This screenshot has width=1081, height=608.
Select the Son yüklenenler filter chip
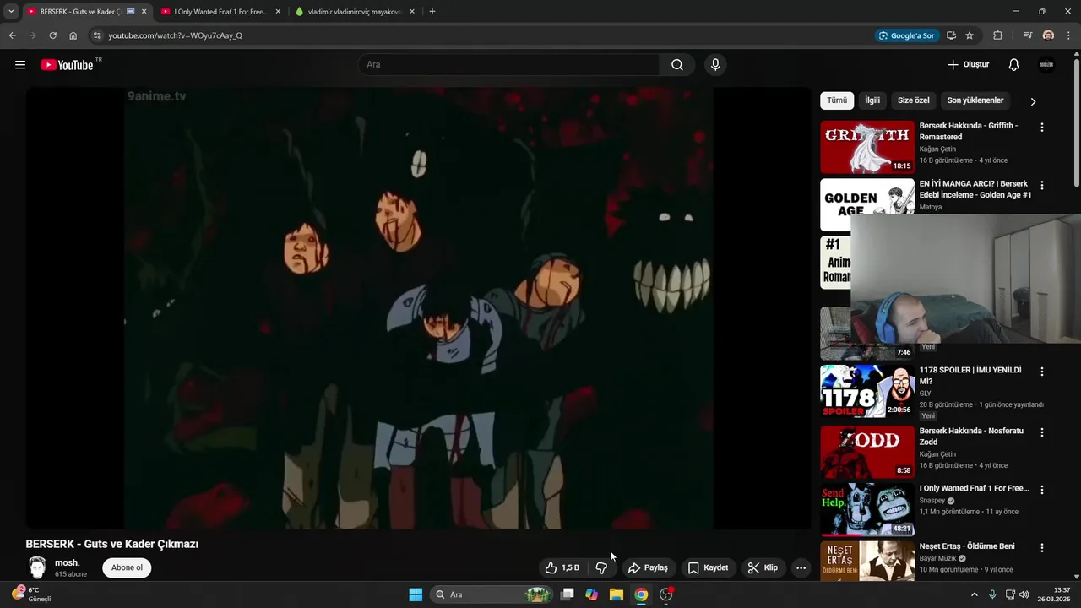(x=975, y=100)
